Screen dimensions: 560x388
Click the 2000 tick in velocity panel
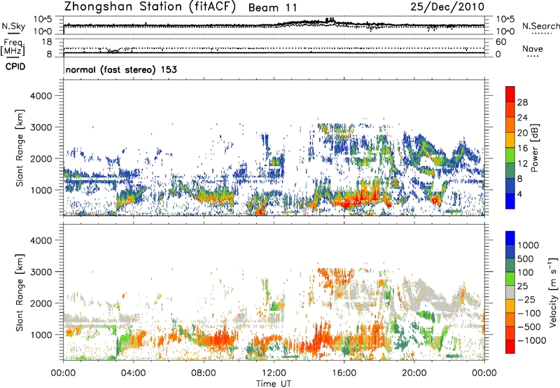(x=41, y=303)
